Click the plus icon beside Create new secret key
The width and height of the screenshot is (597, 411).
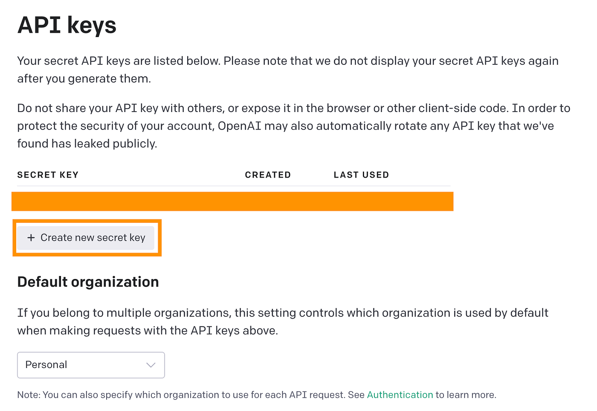pyautogui.click(x=31, y=238)
